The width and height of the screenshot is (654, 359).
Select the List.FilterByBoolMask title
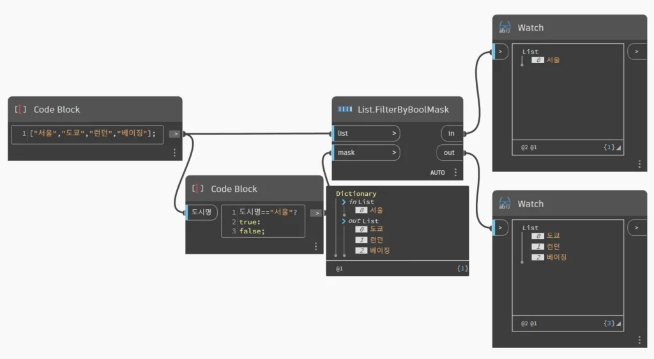(x=403, y=110)
